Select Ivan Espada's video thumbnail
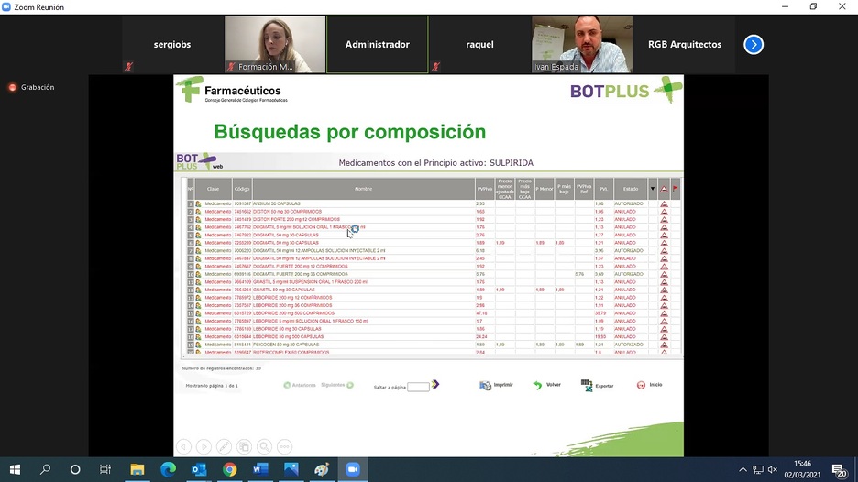The height and width of the screenshot is (482, 858). pyautogui.click(x=582, y=44)
